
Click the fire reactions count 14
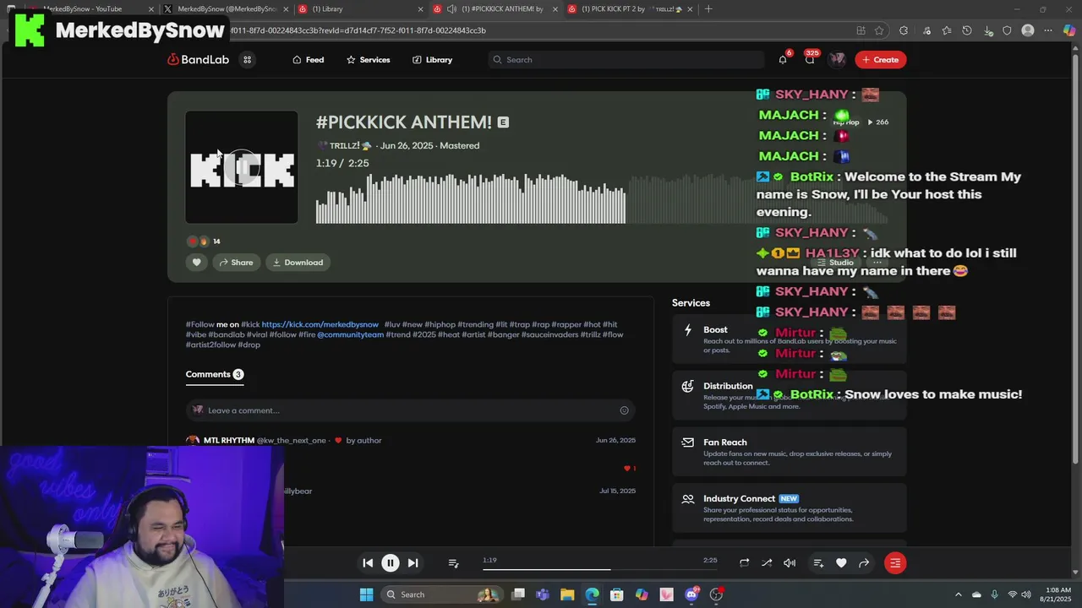[x=216, y=242]
